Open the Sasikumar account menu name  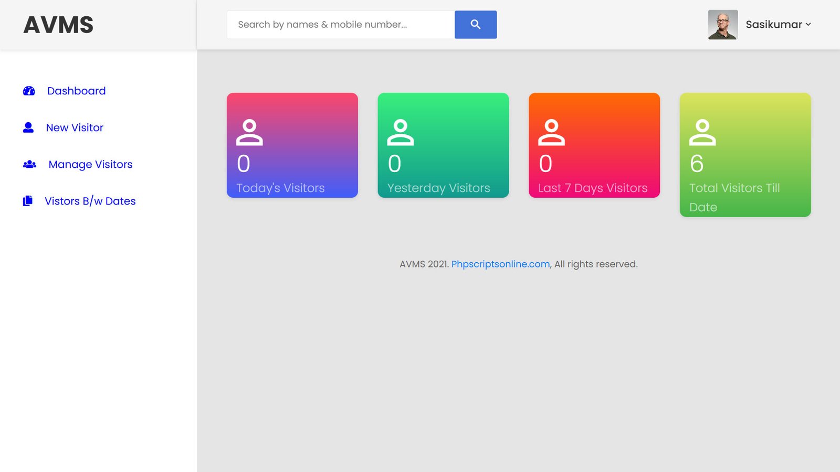(x=774, y=25)
